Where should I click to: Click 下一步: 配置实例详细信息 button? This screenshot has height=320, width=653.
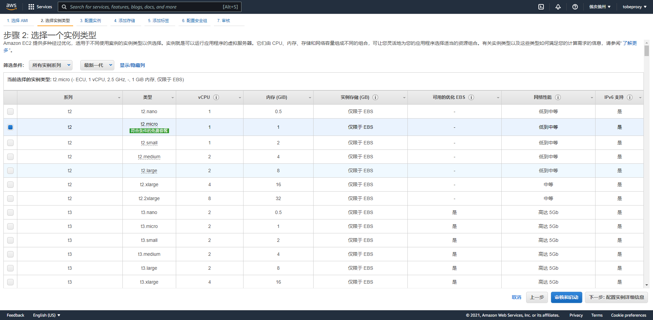click(617, 297)
